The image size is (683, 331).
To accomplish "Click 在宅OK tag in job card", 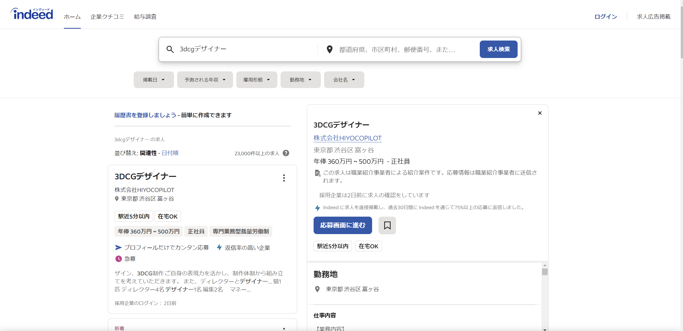I will coord(168,216).
